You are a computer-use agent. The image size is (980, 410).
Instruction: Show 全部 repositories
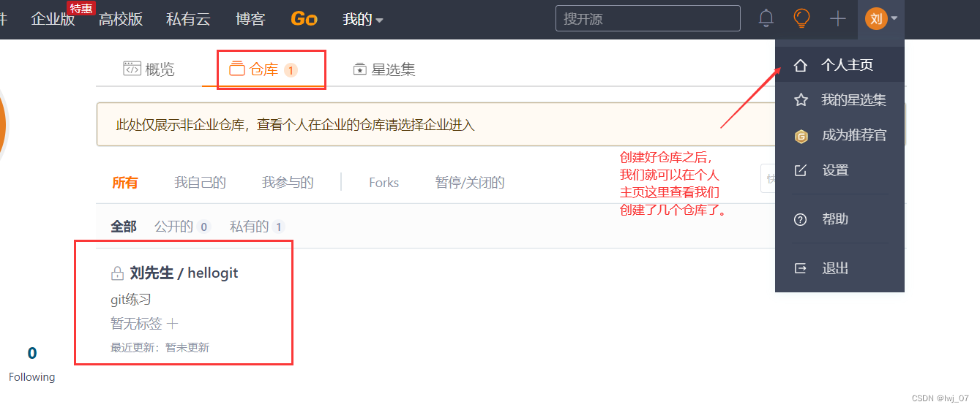(124, 227)
